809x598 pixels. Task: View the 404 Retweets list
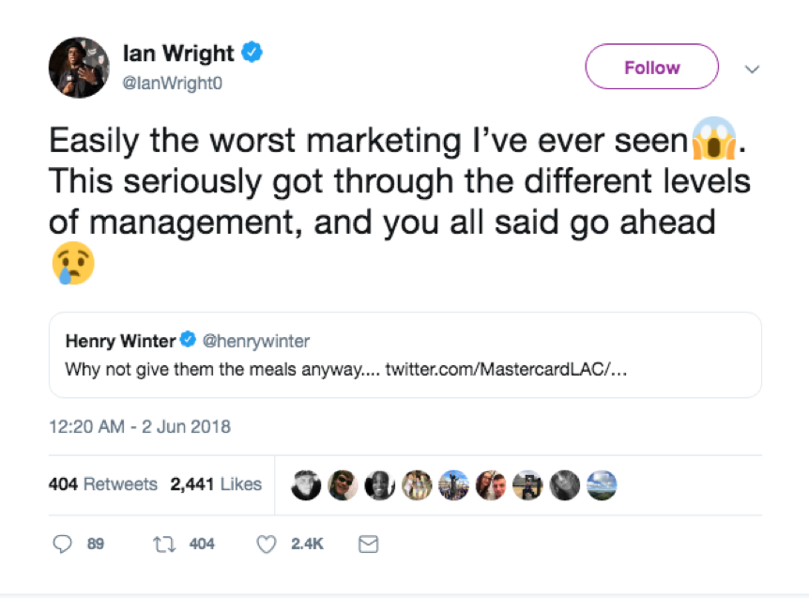pyautogui.click(x=103, y=484)
